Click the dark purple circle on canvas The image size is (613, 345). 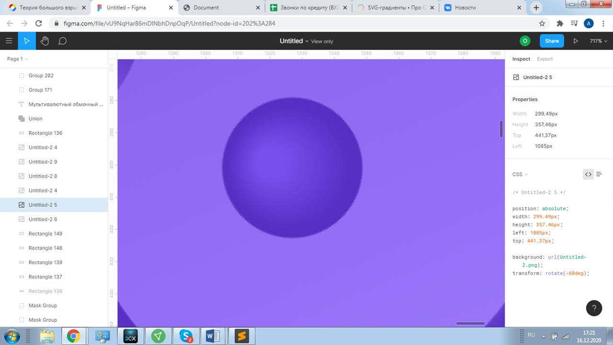point(292,168)
